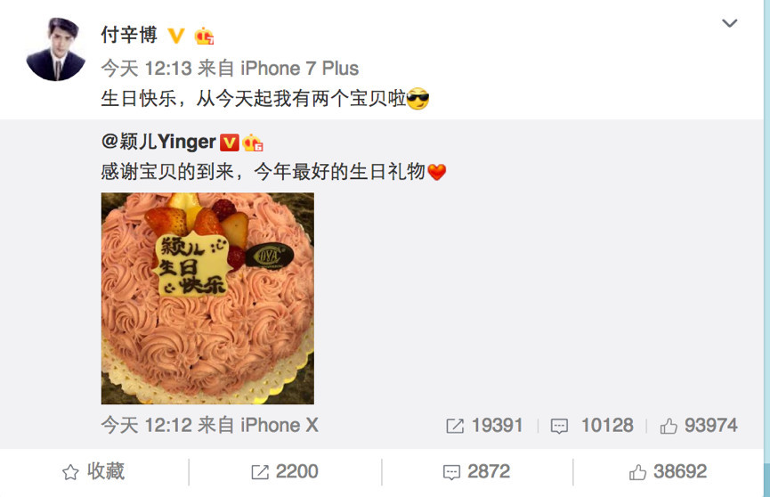Screen dimensions: 770x497
Task: Open post timestamp 今天 12:13
Action: point(146,68)
